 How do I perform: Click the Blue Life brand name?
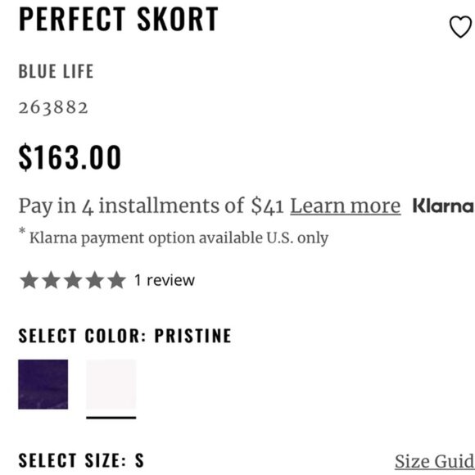pyautogui.click(x=56, y=71)
